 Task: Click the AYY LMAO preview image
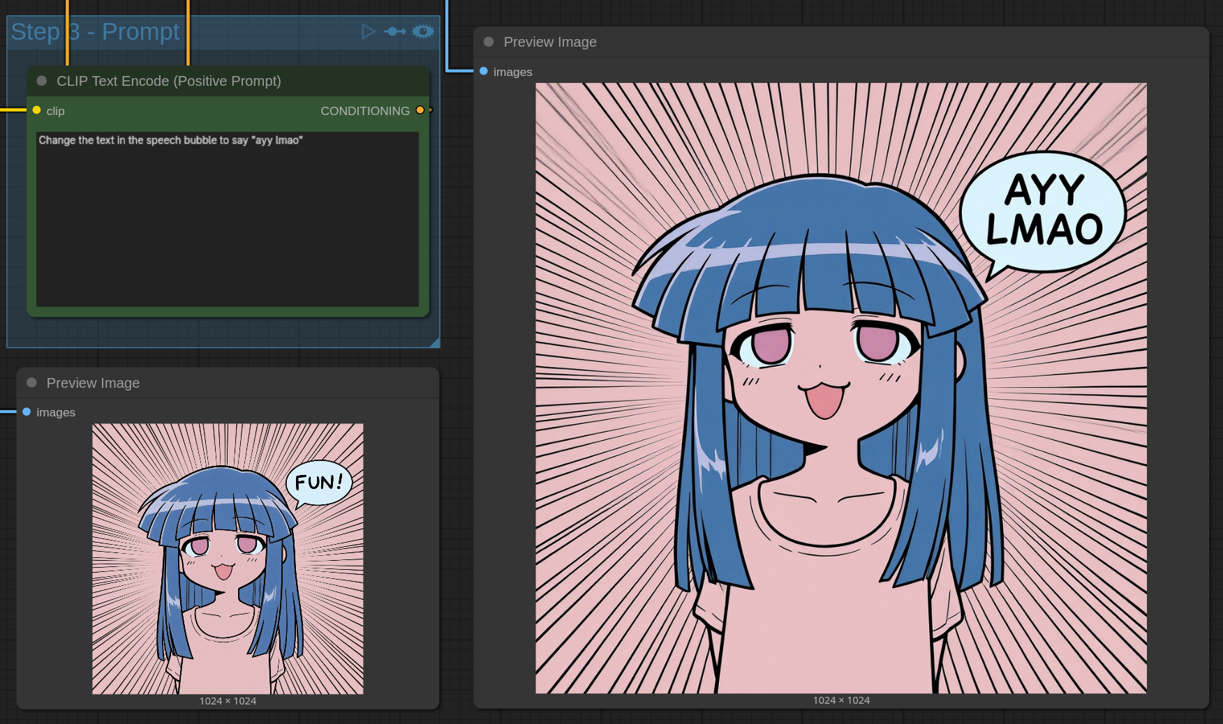(841, 388)
